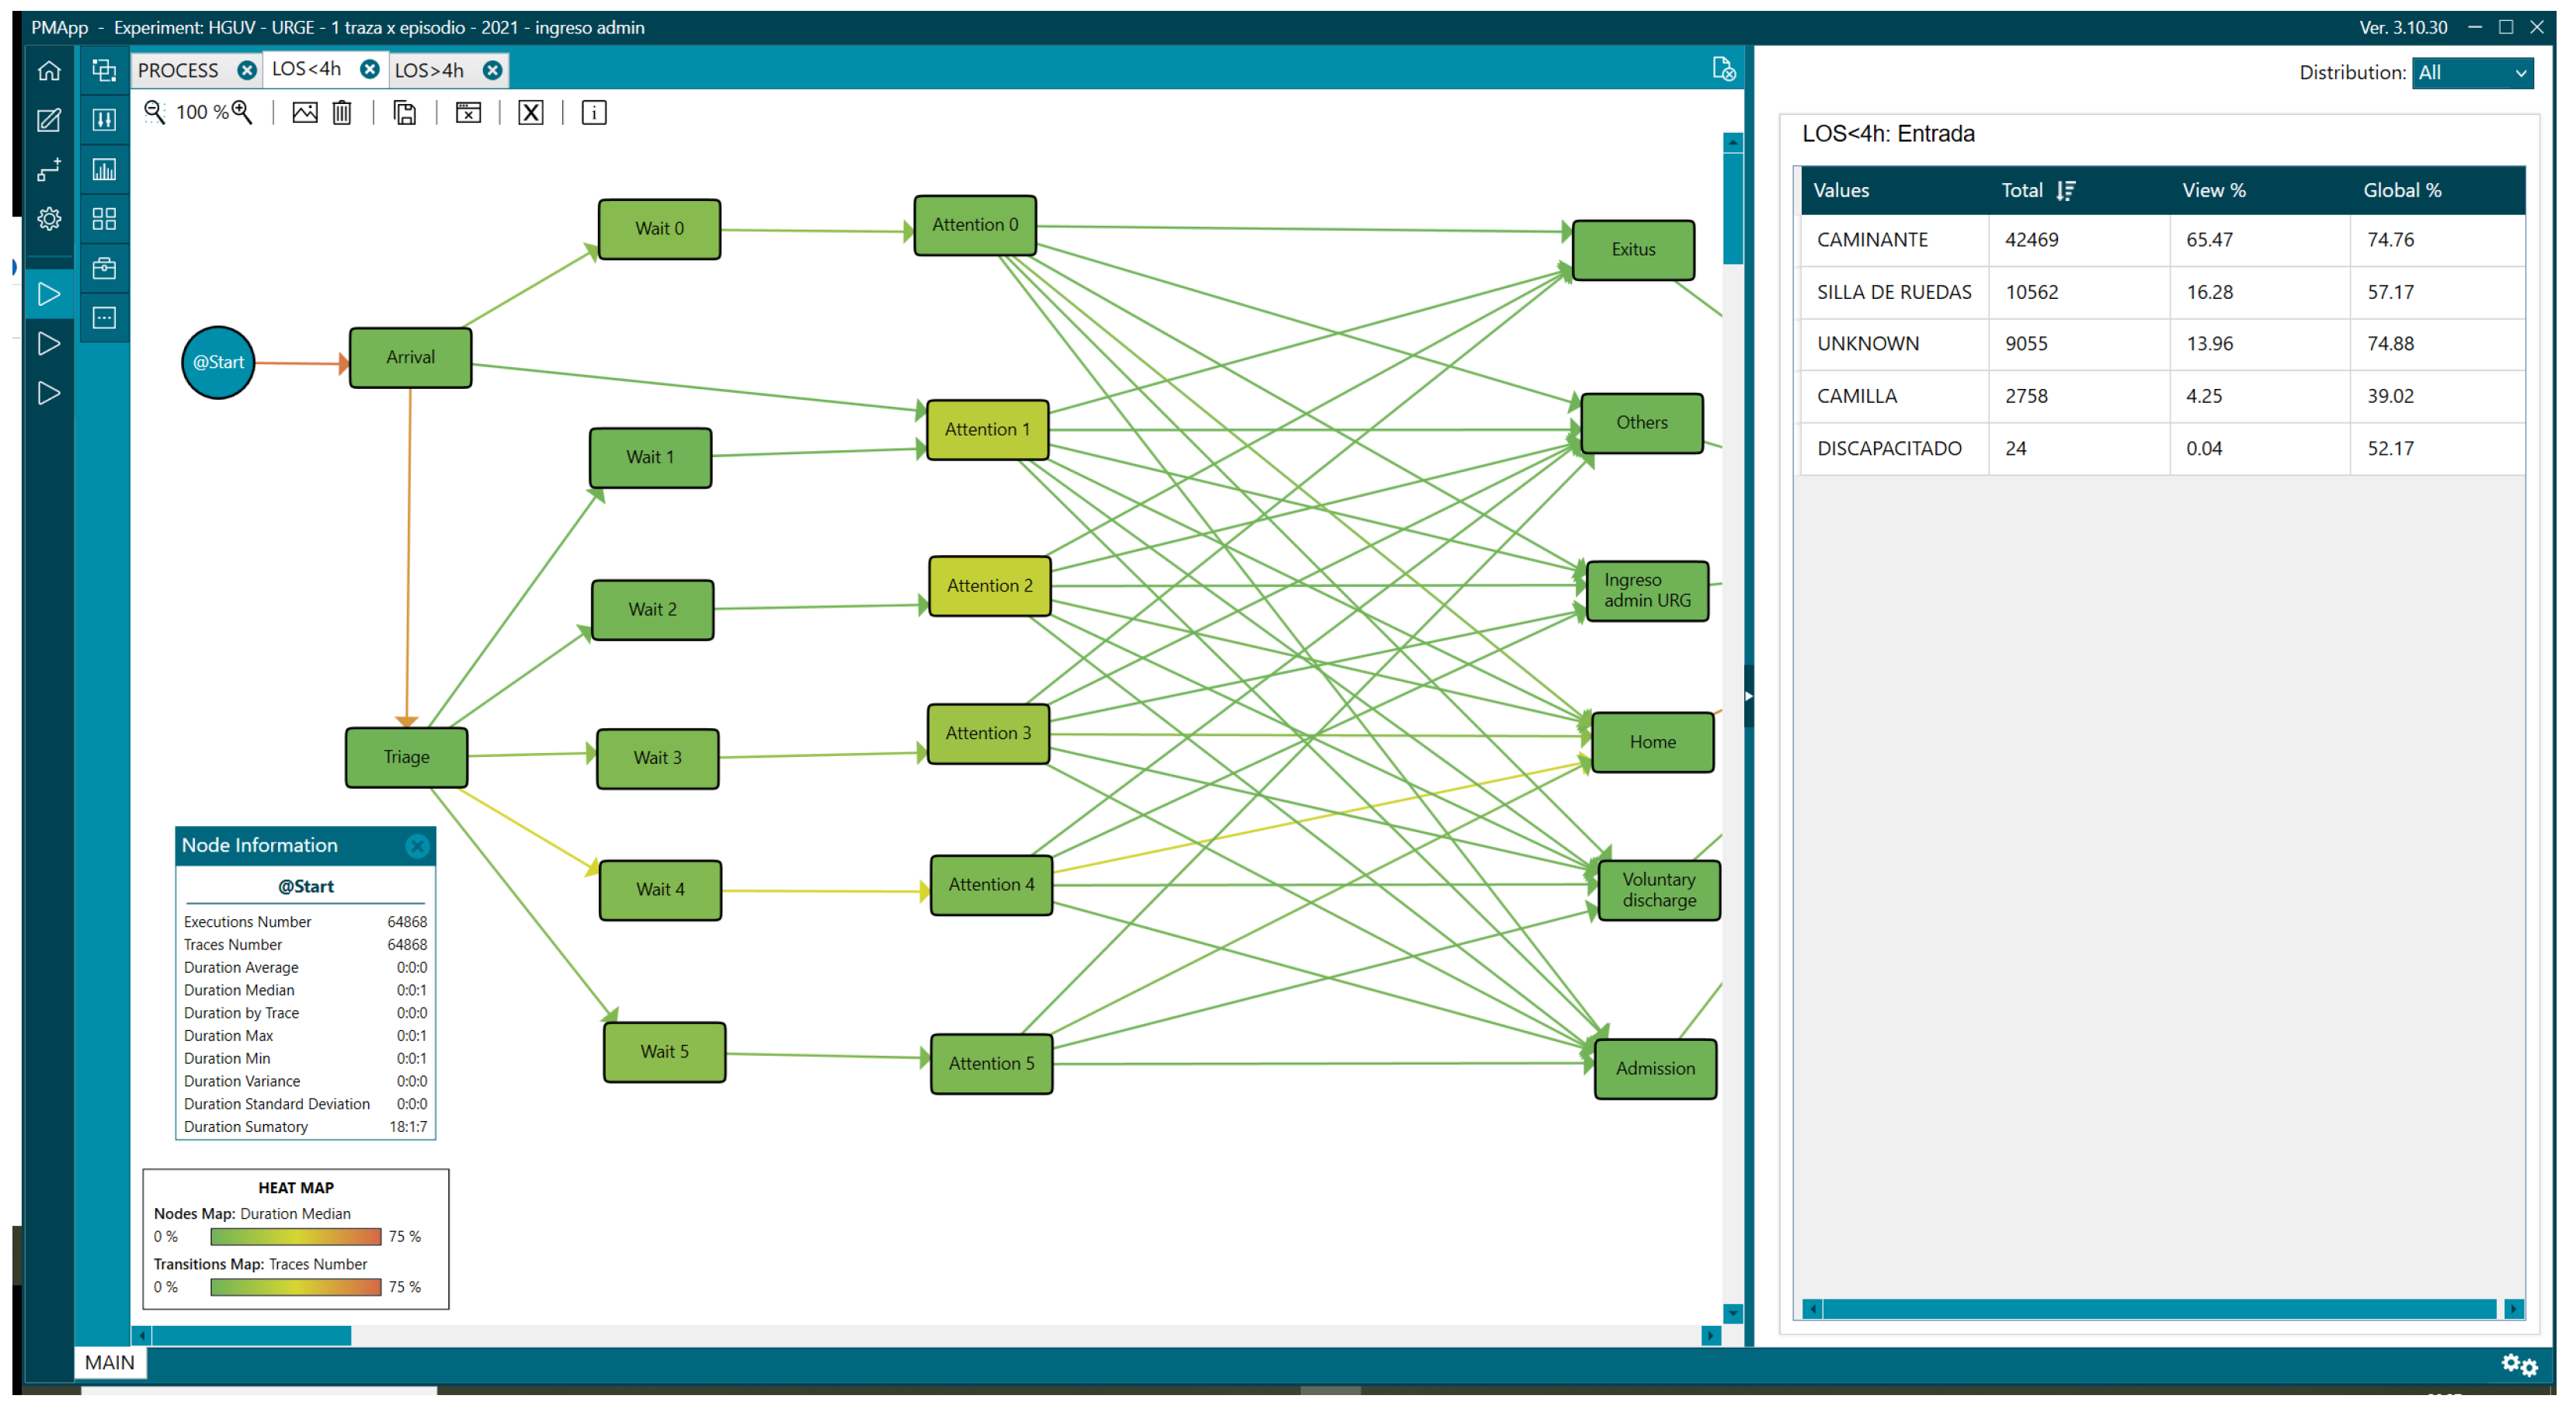Open the Distribution dropdown showing All

[x=2471, y=73]
